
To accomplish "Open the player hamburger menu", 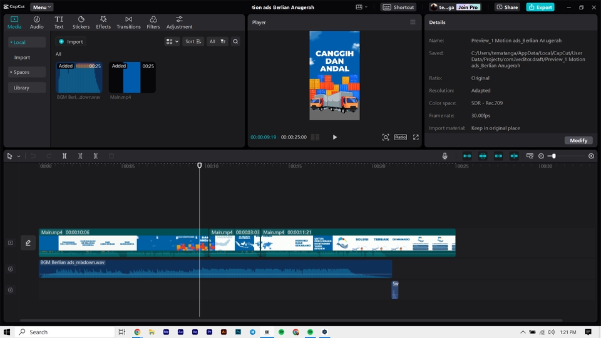I will [x=413, y=23].
